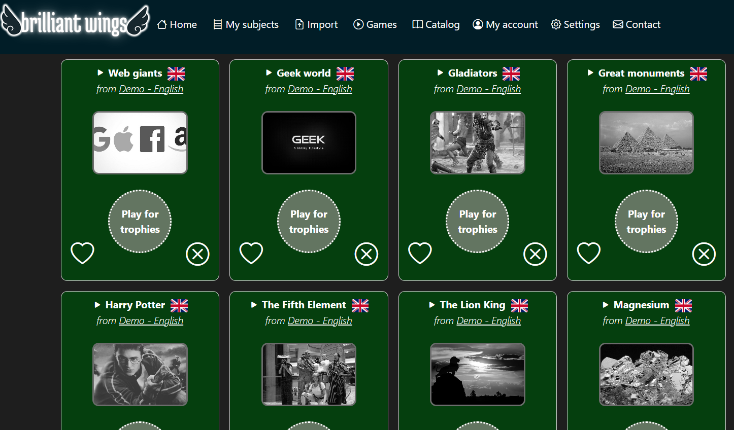734x430 pixels.
Task: Click the GEEK thumbnail image
Action: click(x=309, y=143)
